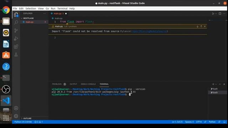Change indentation via Spaces: 4
Viewport: 228px width, 128px height.
pyautogui.click(x=189, y=122)
